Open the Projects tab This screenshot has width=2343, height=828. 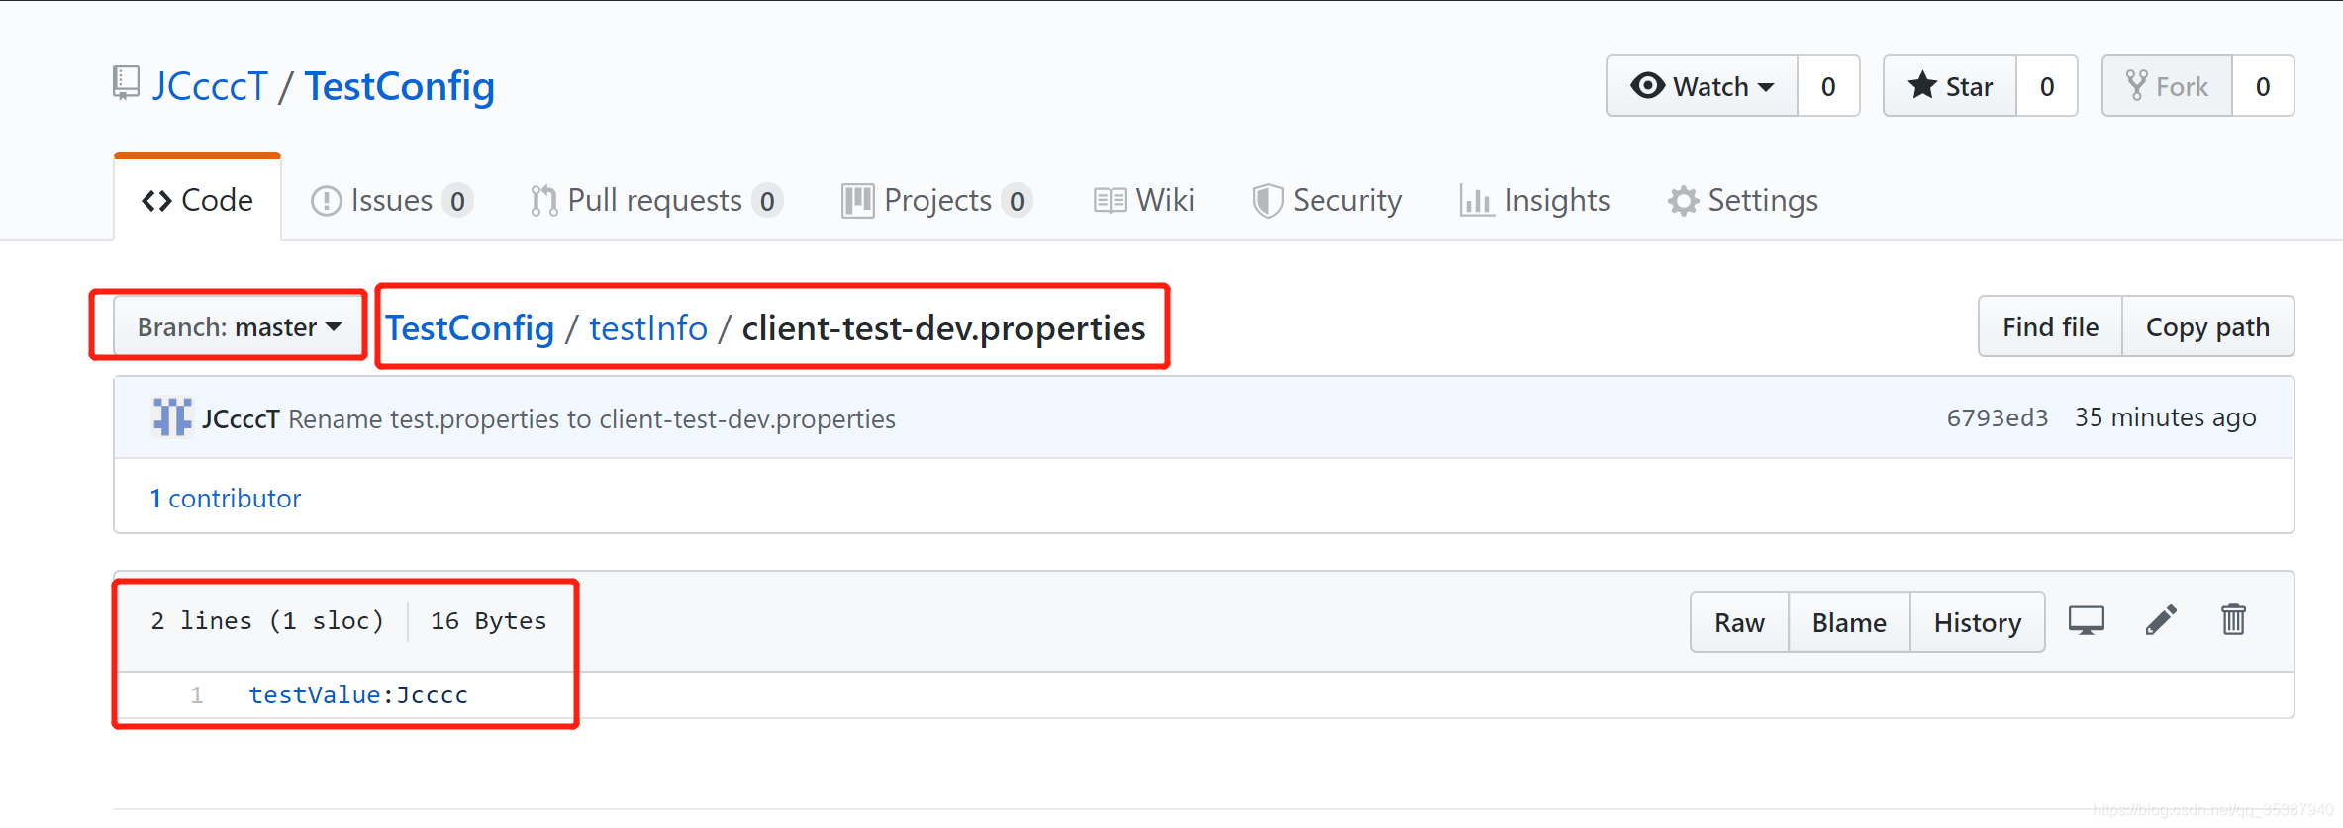[x=936, y=200]
